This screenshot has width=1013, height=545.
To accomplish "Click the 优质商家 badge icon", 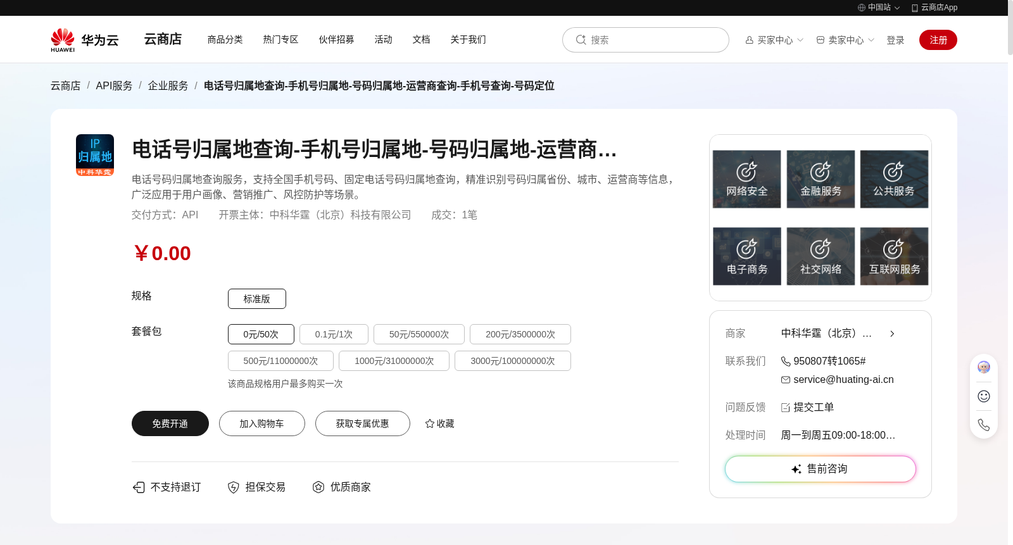I will point(318,487).
